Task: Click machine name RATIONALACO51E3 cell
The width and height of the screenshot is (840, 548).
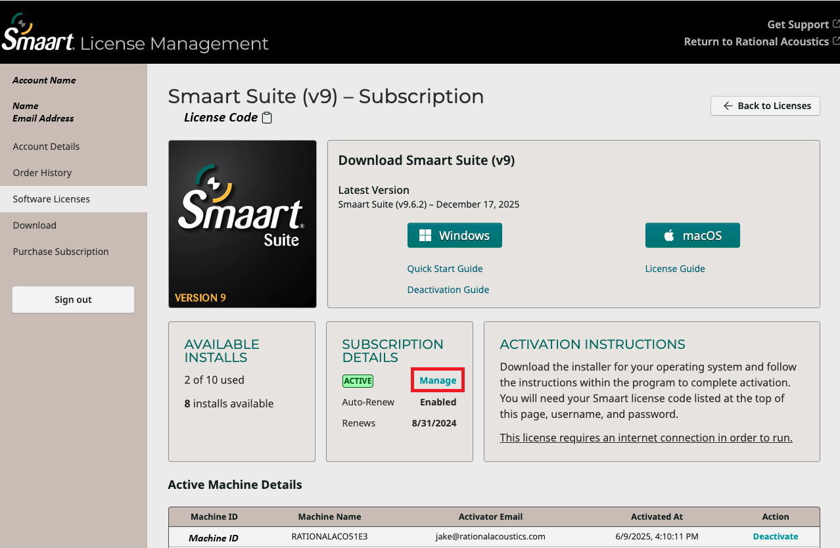Action: click(329, 536)
